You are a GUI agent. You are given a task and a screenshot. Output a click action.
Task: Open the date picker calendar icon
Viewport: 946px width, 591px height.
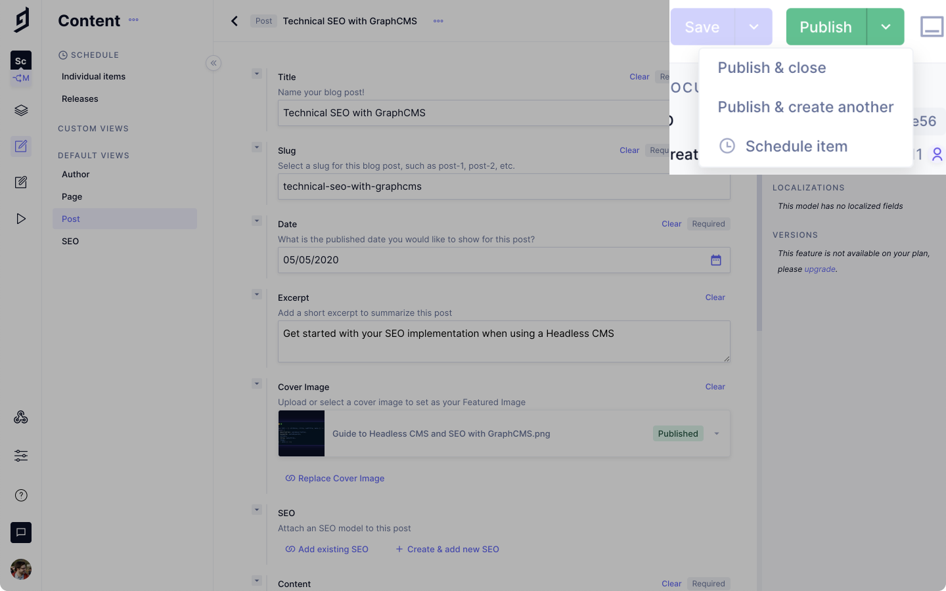click(x=716, y=260)
